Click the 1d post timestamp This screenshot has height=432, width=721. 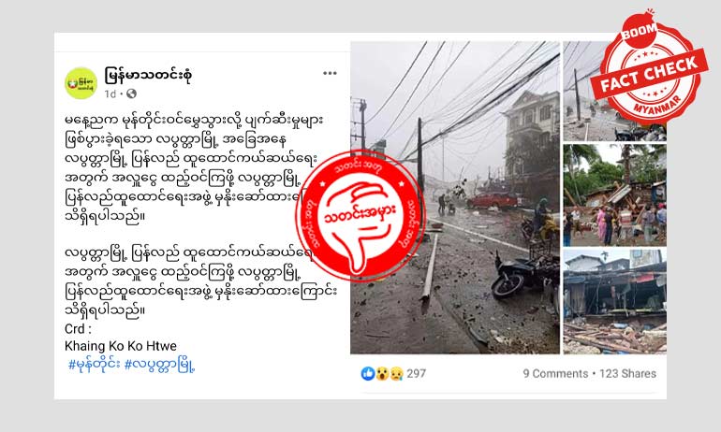110,94
